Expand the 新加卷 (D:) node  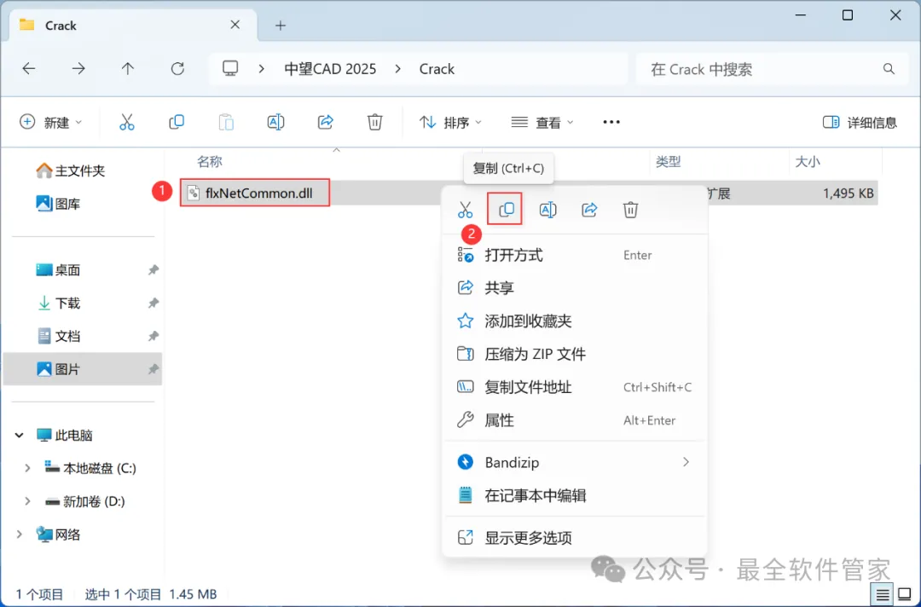pos(27,501)
